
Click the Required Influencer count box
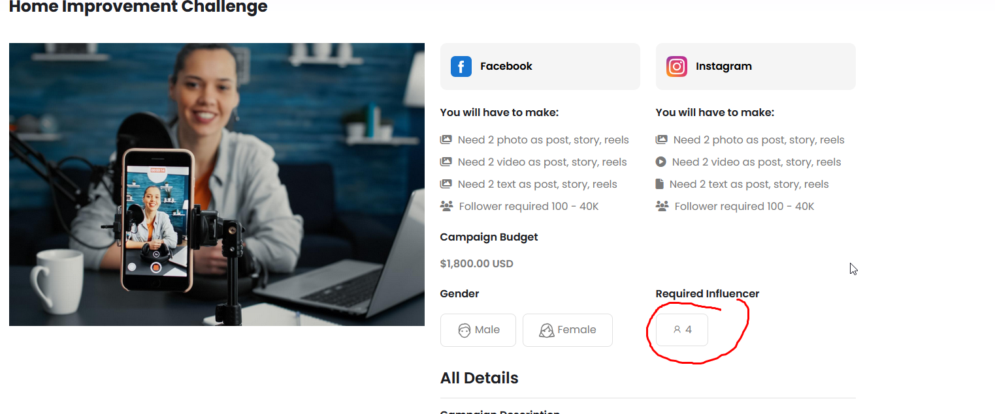682,330
